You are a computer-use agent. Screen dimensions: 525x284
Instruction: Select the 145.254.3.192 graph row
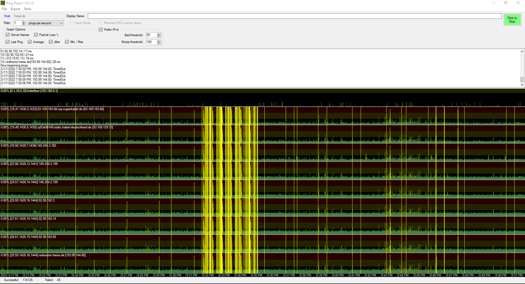pyautogui.click(x=263, y=152)
